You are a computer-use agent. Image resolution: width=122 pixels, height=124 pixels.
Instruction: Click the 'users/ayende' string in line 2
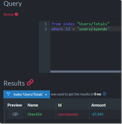click(93, 29)
